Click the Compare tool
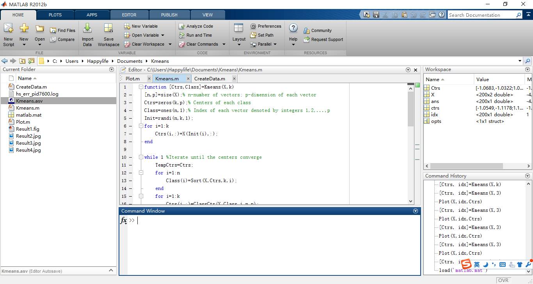The height and width of the screenshot is (284, 533). [62, 39]
